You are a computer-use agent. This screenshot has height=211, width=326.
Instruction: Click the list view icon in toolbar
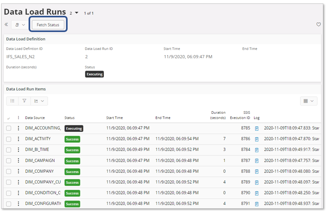12,101
